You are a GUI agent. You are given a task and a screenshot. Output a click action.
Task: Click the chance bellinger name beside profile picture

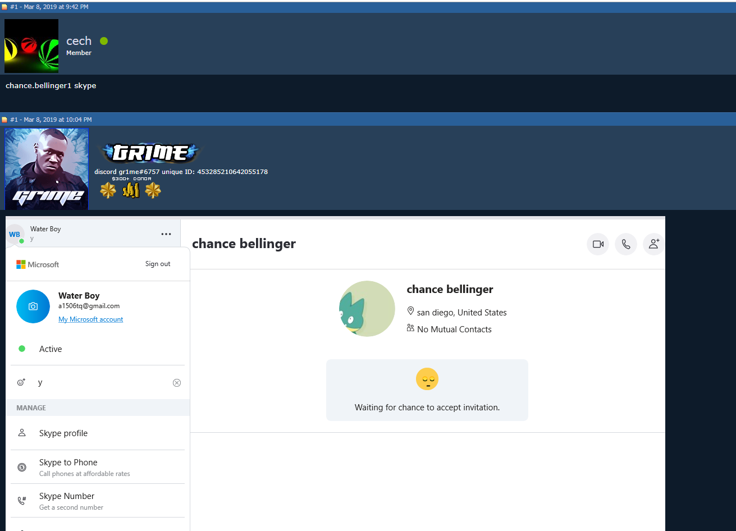(x=450, y=289)
